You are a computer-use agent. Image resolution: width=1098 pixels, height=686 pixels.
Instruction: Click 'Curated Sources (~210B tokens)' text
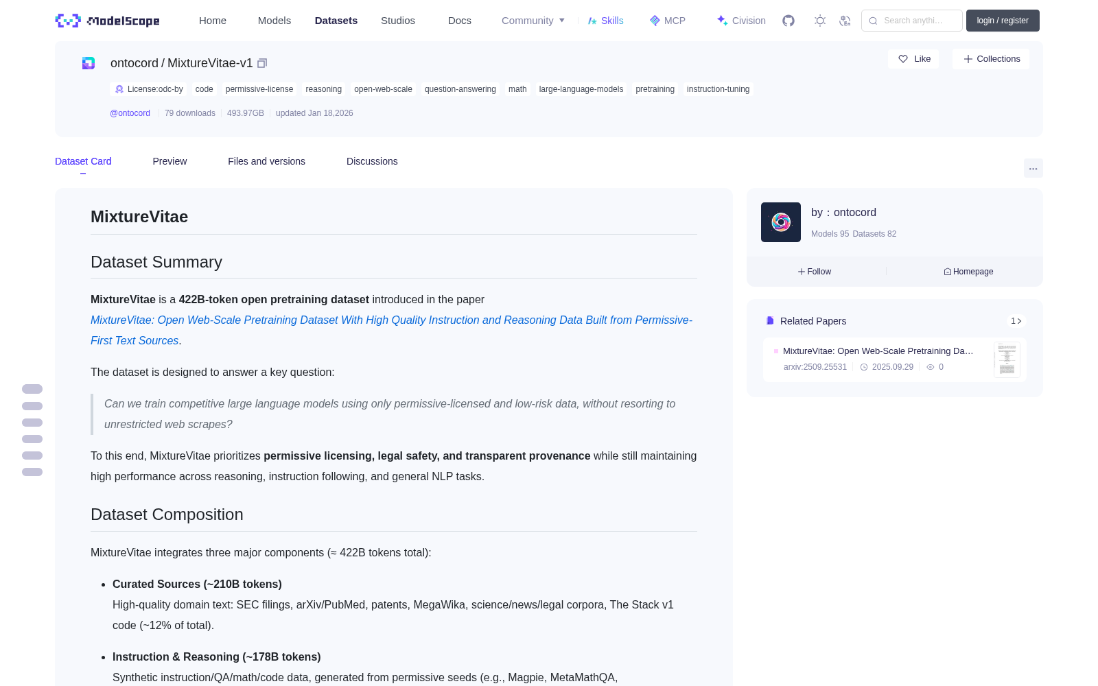point(197,584)
